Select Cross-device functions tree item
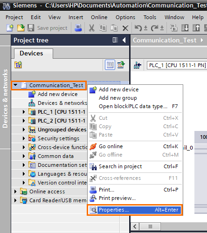The image size is (207, 233). [x=58, y=147]
